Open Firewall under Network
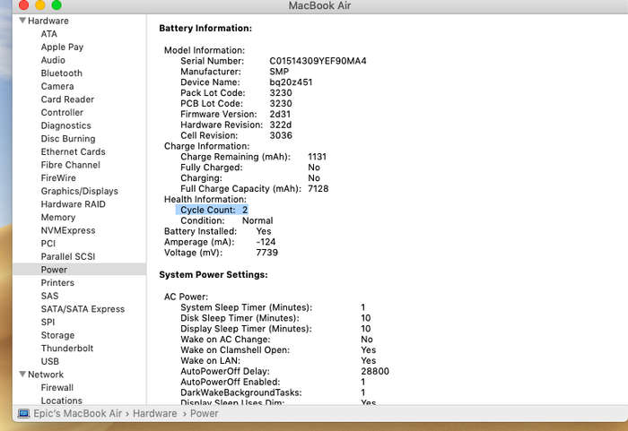 pyautogui.click(x=57, y=388)
